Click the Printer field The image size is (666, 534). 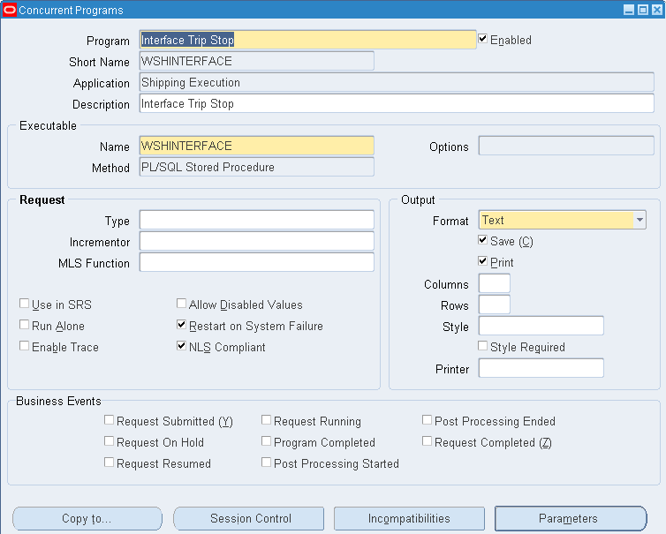541,368
